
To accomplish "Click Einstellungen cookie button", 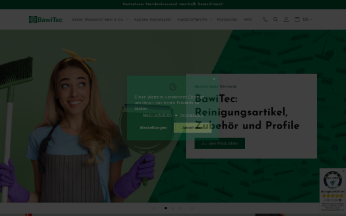I will [153, 128].
